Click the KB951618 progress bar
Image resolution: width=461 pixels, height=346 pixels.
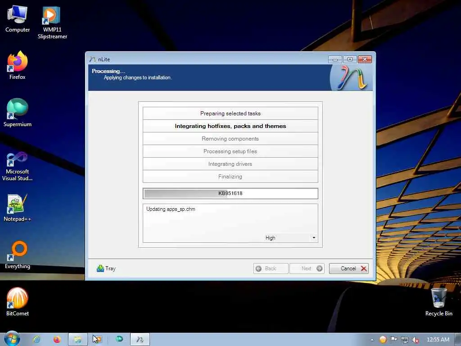tap(230, 193)
